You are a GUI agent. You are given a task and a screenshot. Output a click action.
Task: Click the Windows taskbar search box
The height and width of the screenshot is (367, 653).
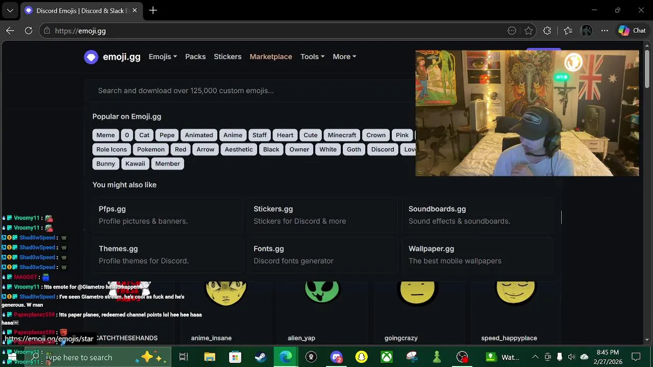[x=98, y=357]
